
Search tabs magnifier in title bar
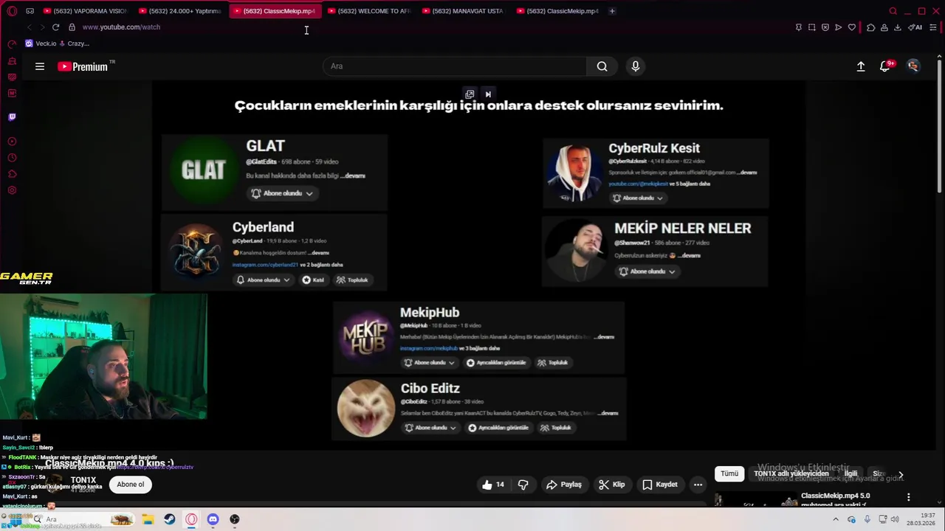(893, 11)
